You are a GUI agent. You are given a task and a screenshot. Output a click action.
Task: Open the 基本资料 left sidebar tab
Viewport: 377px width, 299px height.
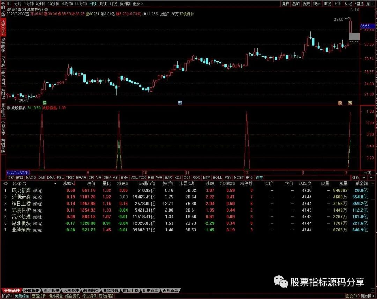tap(3, 77)
